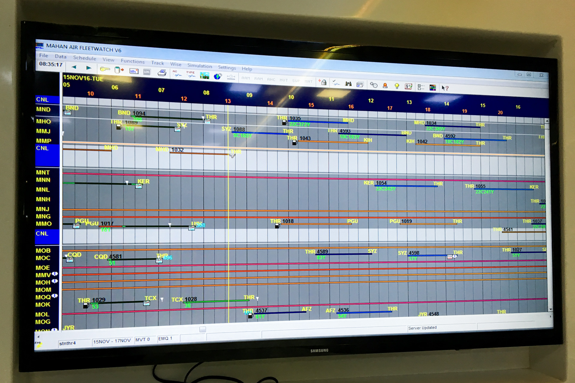This screenshot has width=575, height=383.
Task: Click the 15NOV - 17NOV status field
Action: click(112, 341)
